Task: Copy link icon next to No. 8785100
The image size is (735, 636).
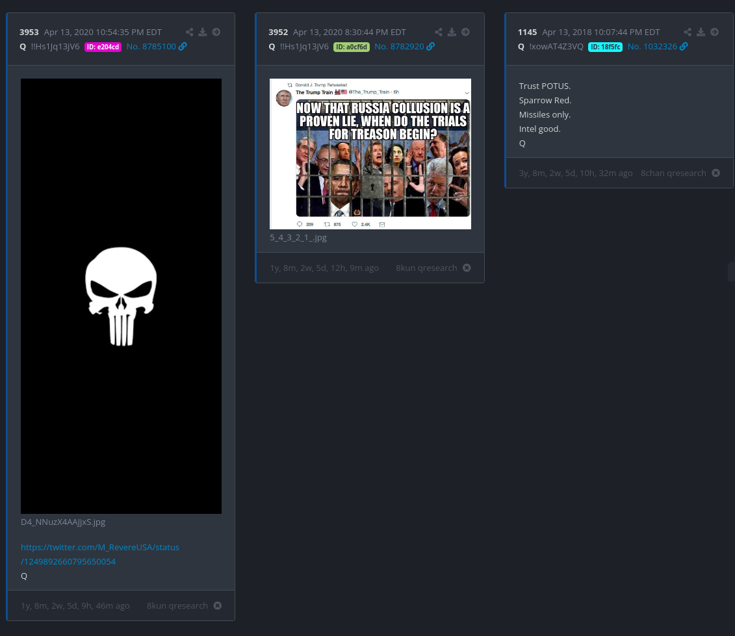Action: [183, 46]
